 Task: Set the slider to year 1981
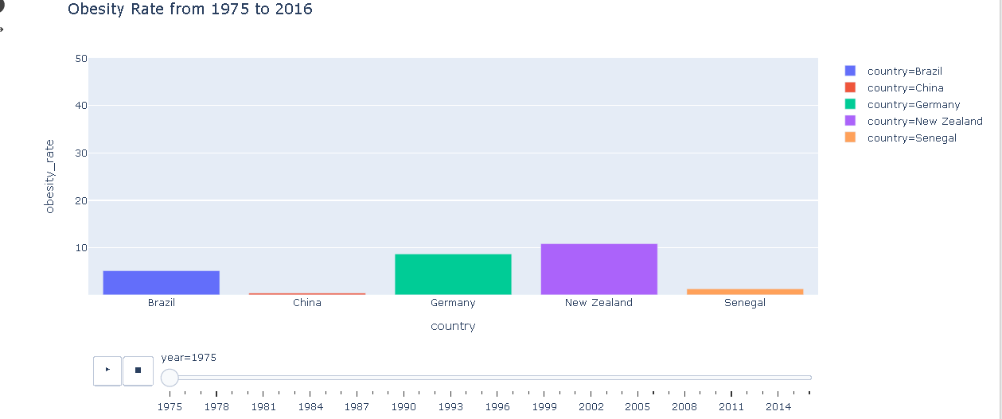tap(263, 378)
